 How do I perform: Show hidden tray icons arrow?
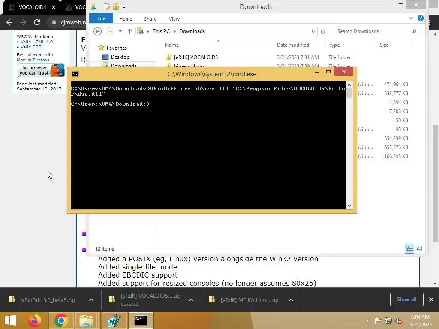pos(367,321)
